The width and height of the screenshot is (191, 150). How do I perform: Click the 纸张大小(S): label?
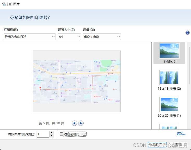click(66, 30)
